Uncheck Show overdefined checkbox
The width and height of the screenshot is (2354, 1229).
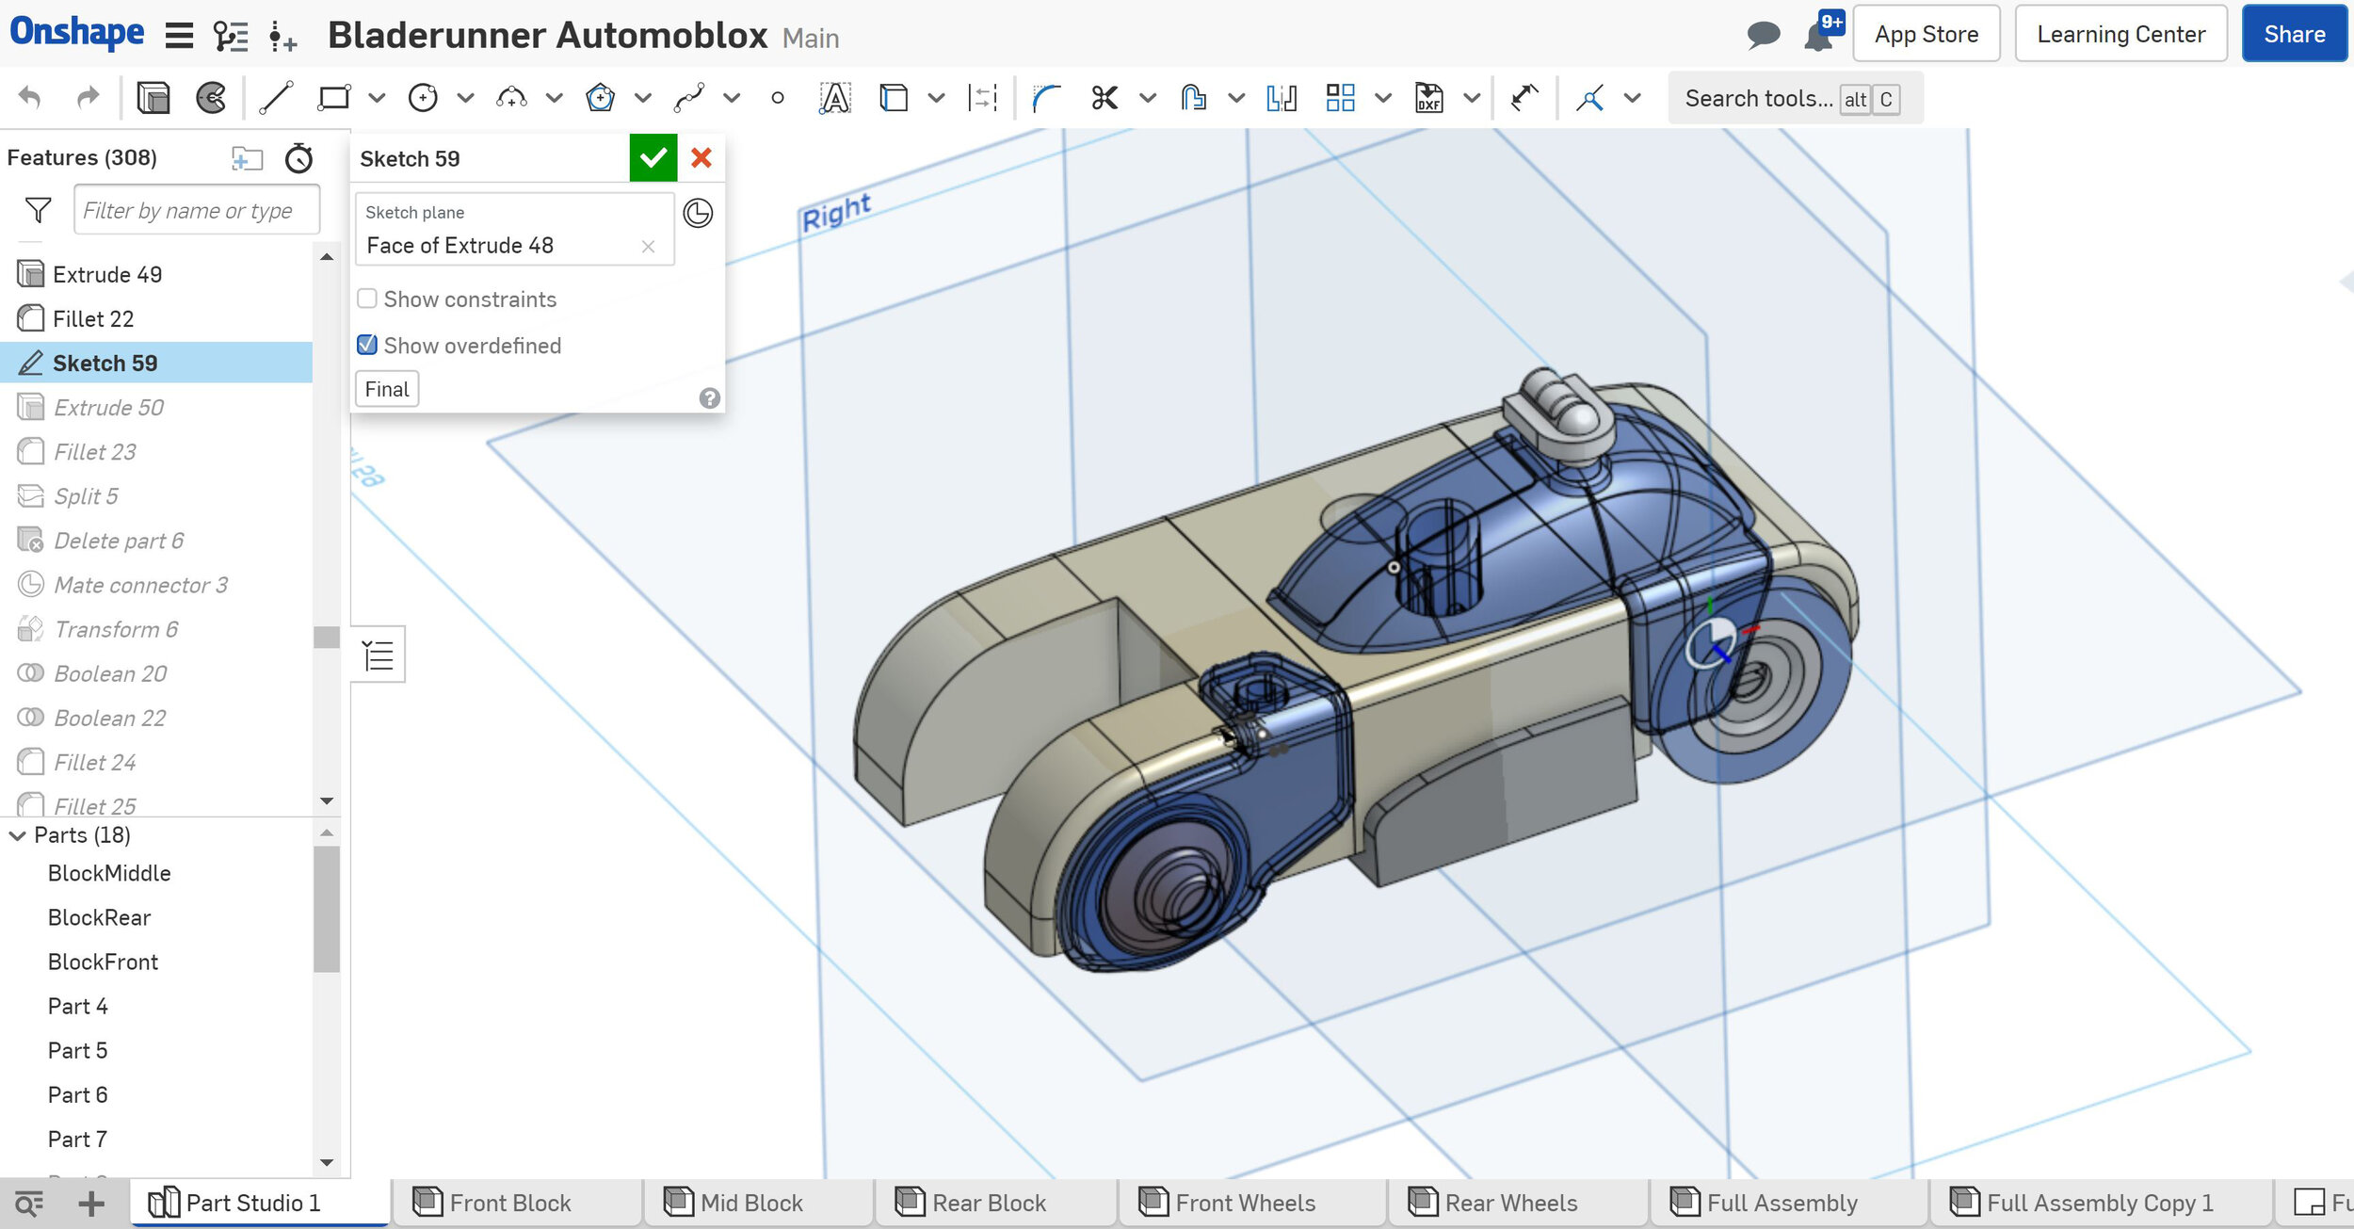pos(367,346)
